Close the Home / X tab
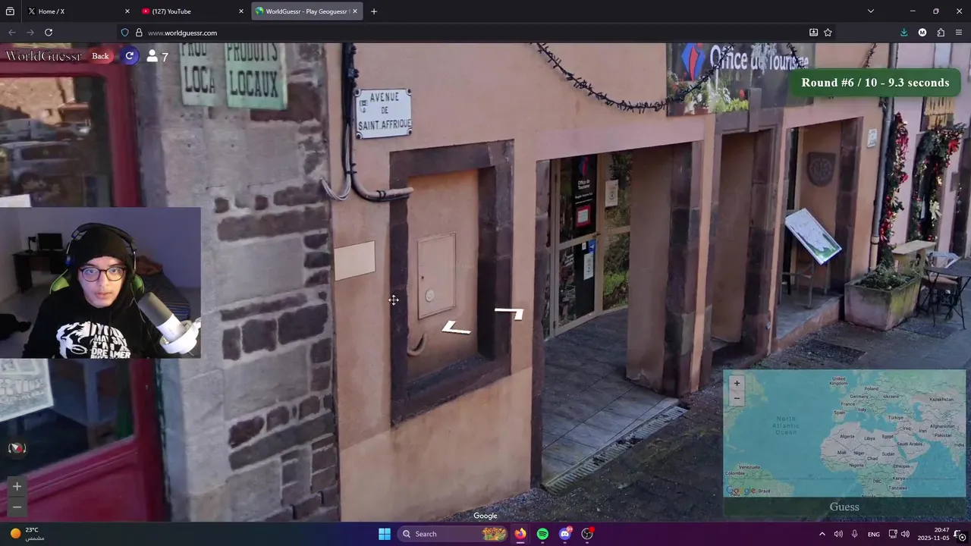Image resolution: width=971 pixels, height=546 pixels. [x=127, y=11]
